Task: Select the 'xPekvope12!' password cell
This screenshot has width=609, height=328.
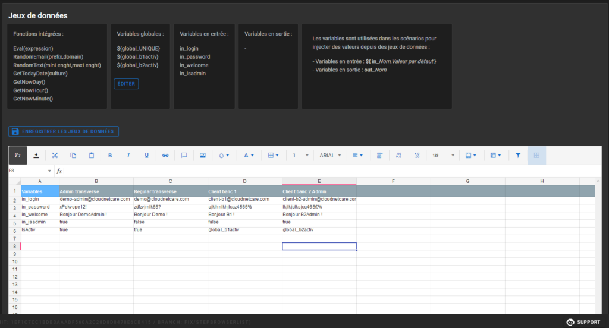Action: (x=96, y=207)
